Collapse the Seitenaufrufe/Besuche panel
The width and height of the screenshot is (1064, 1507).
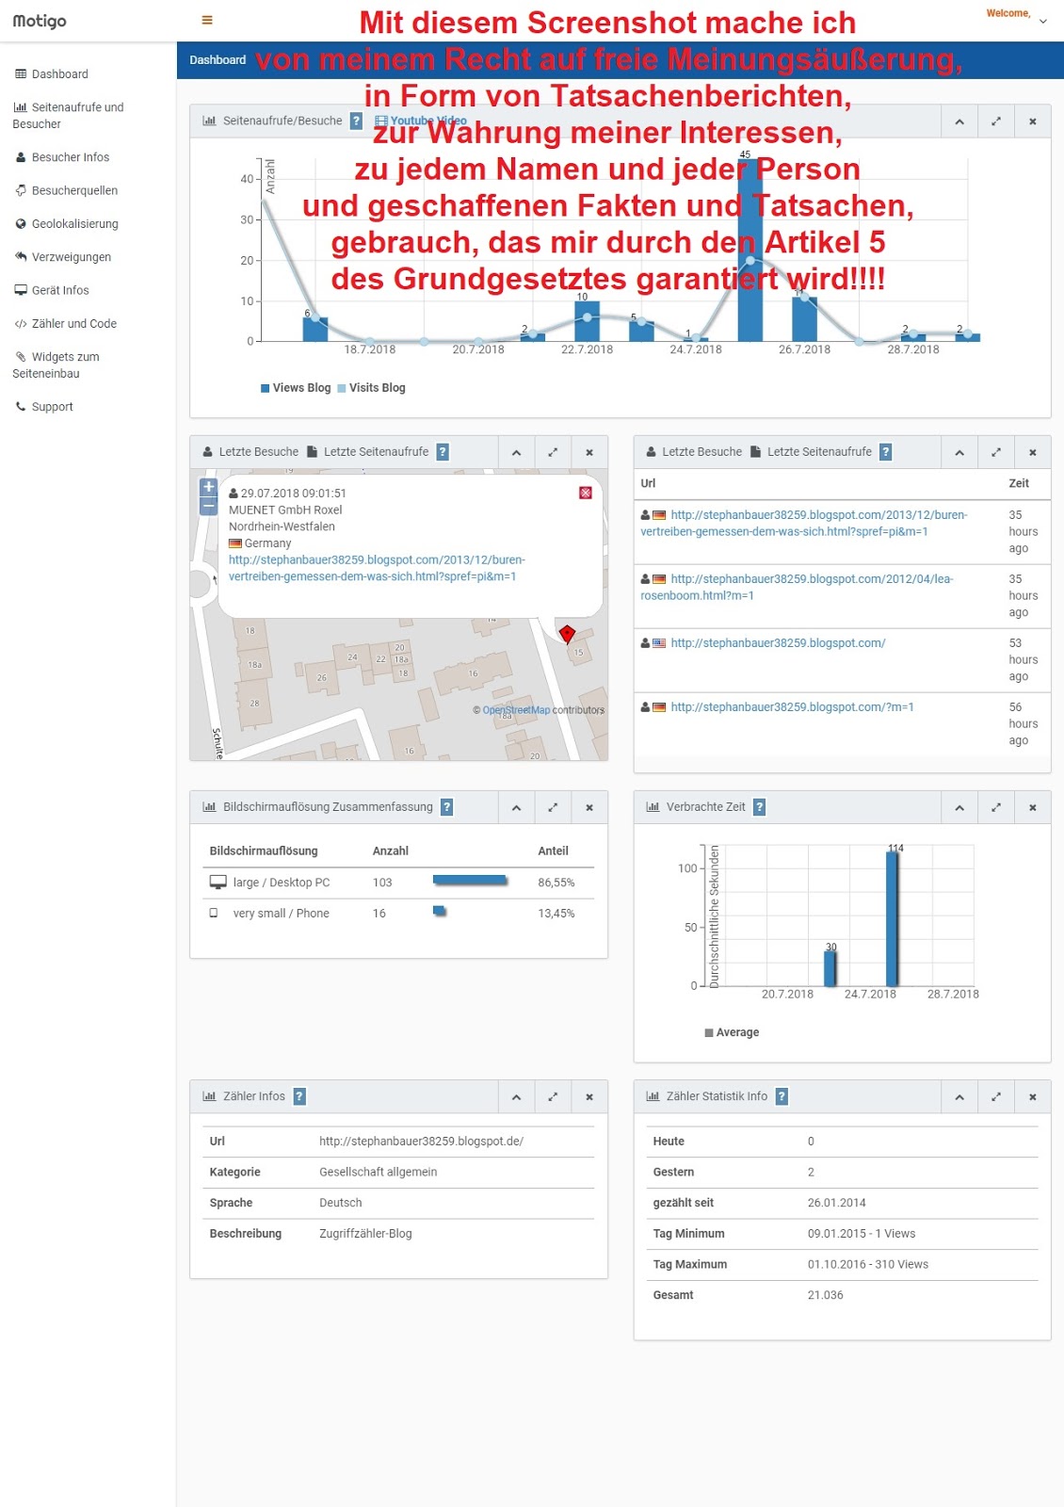pyautogui.click(x=959, y=122)
